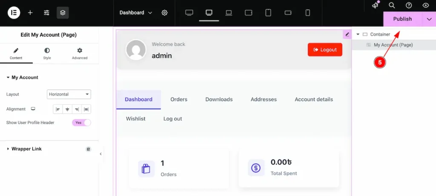This screenshot has height=196, width=436.
Task: Click the Publish button
Action: [x=402, y=19]
